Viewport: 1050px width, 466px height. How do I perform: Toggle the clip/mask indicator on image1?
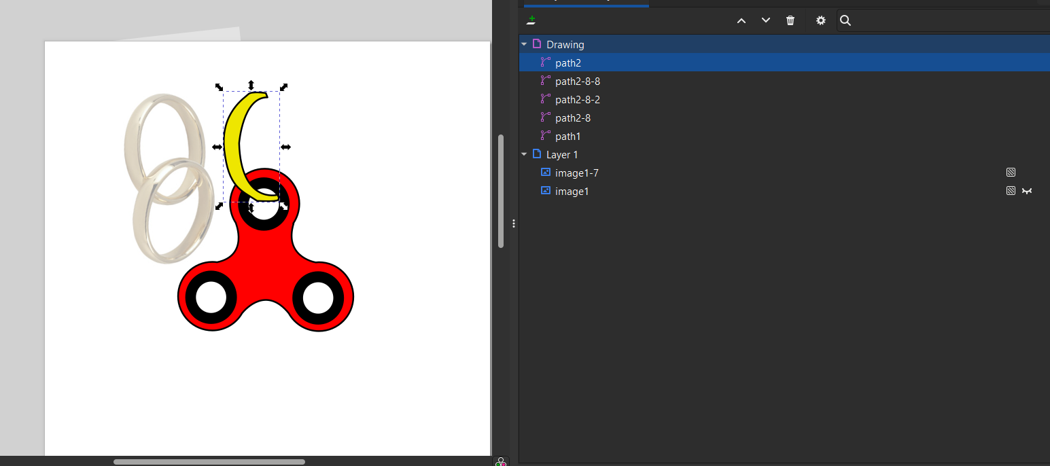(x=1011, y=192)
